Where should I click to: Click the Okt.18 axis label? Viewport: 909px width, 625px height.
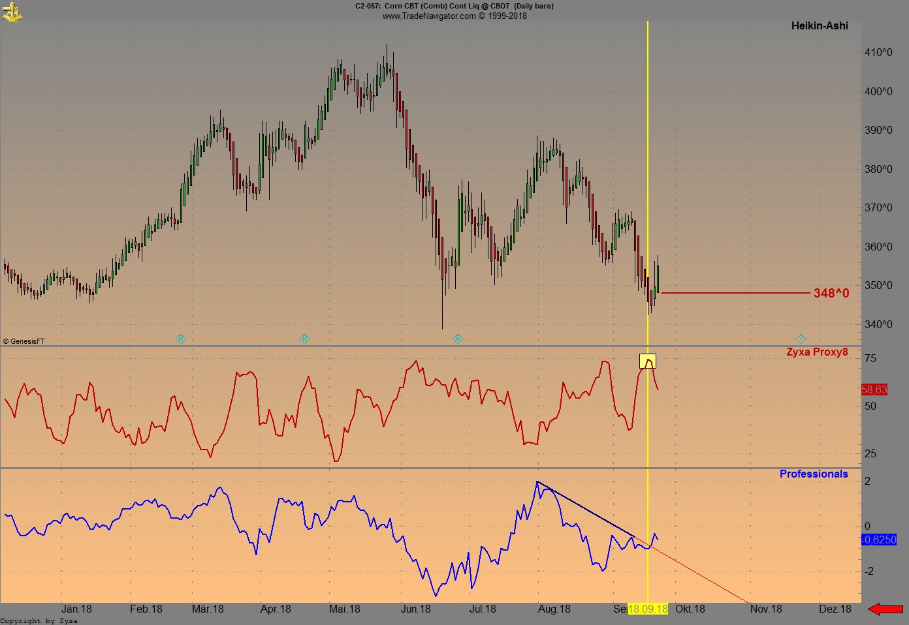[689, 609]
